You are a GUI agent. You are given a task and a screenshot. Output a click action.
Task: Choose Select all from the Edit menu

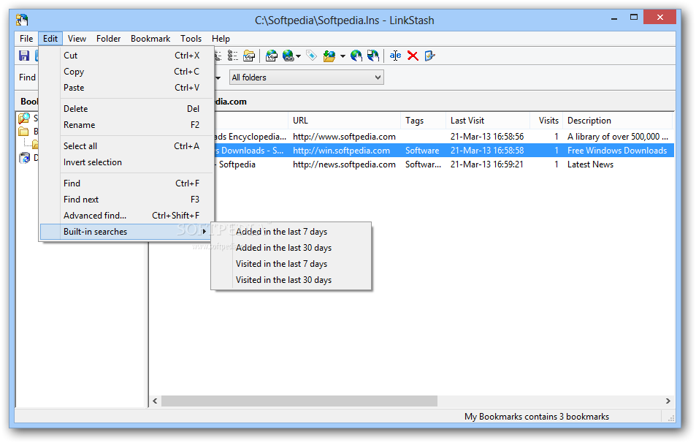tap(126, 146)
